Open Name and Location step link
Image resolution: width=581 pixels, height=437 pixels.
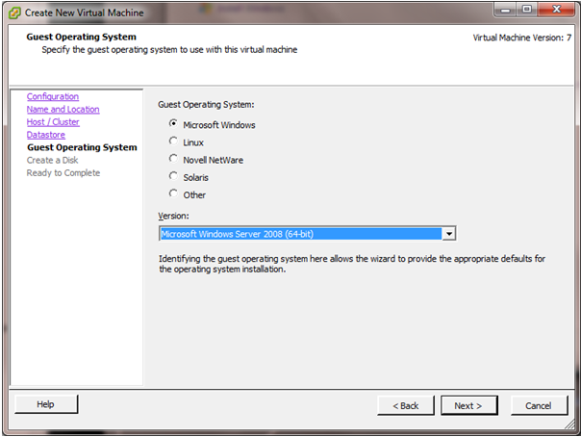coord(63,110)
